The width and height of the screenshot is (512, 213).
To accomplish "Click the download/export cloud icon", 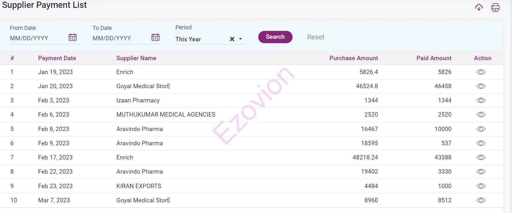I will tap(479, 7).
